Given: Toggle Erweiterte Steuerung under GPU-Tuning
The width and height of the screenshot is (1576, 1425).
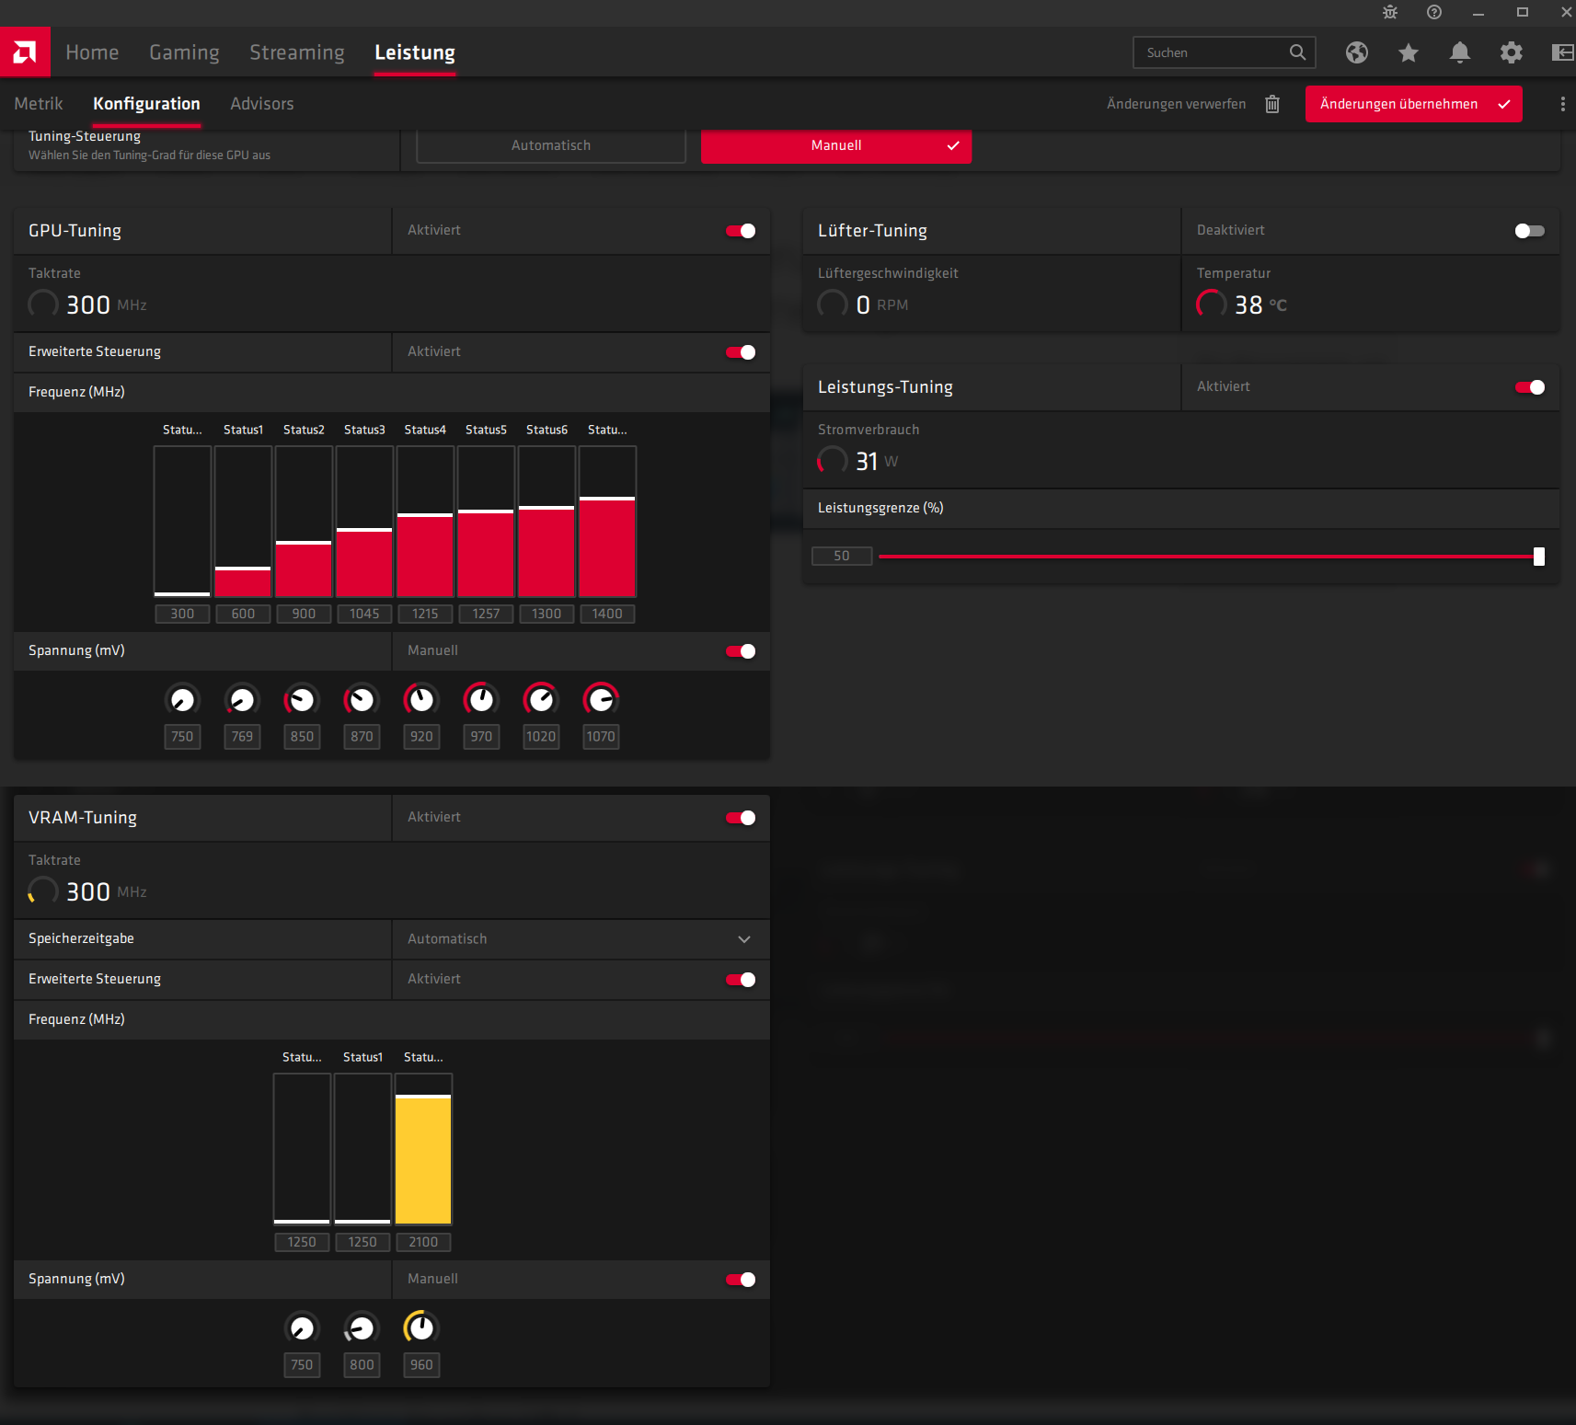Looking at the screenshot, I should pos(741,352).
